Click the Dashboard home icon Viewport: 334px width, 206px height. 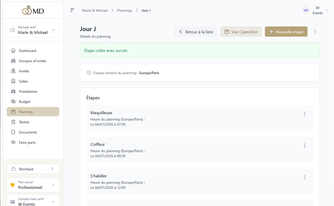click(x=13, y=51)
